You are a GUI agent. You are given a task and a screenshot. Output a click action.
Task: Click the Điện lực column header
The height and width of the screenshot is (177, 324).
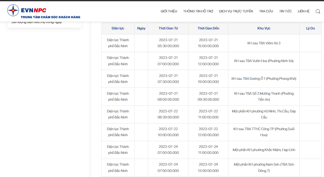coord(118,28)
